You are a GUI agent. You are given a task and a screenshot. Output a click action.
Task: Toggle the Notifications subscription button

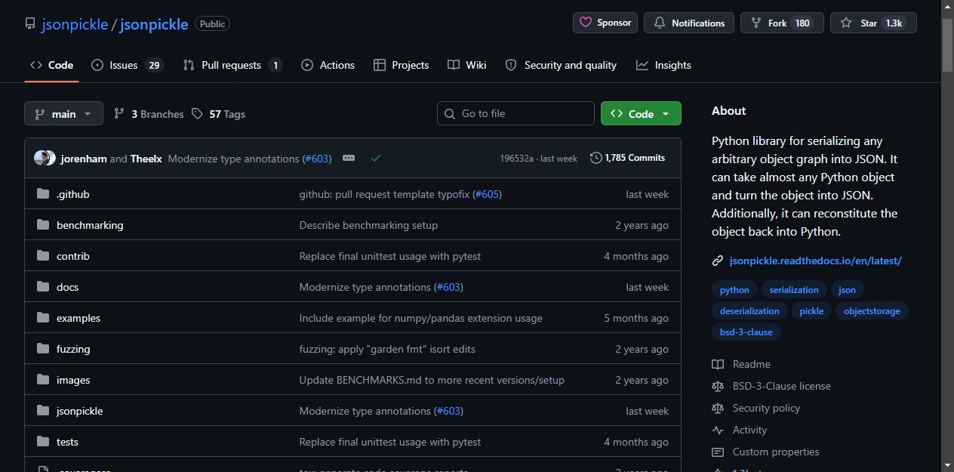pyautogui.click(x=689, y=23)
